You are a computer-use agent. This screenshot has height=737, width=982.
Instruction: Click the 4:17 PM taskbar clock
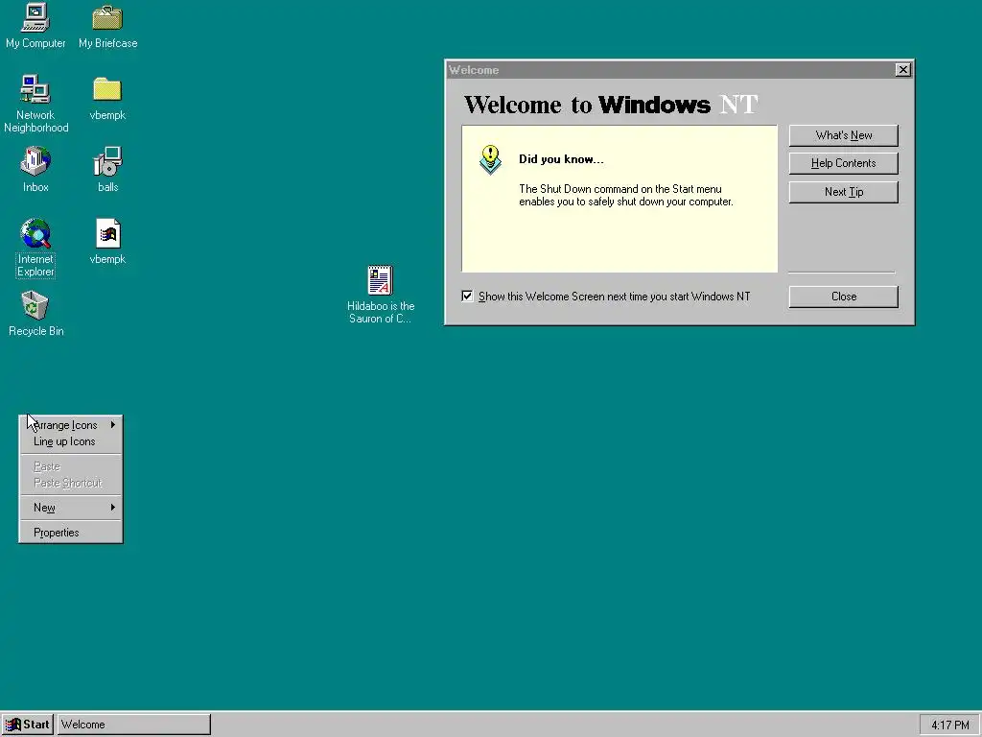click(950, 725)
